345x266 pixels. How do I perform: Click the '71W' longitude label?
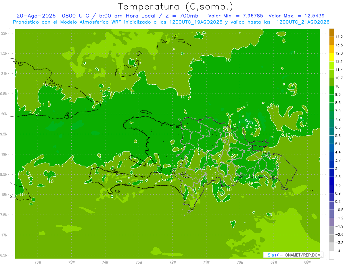tap(206, 262)
